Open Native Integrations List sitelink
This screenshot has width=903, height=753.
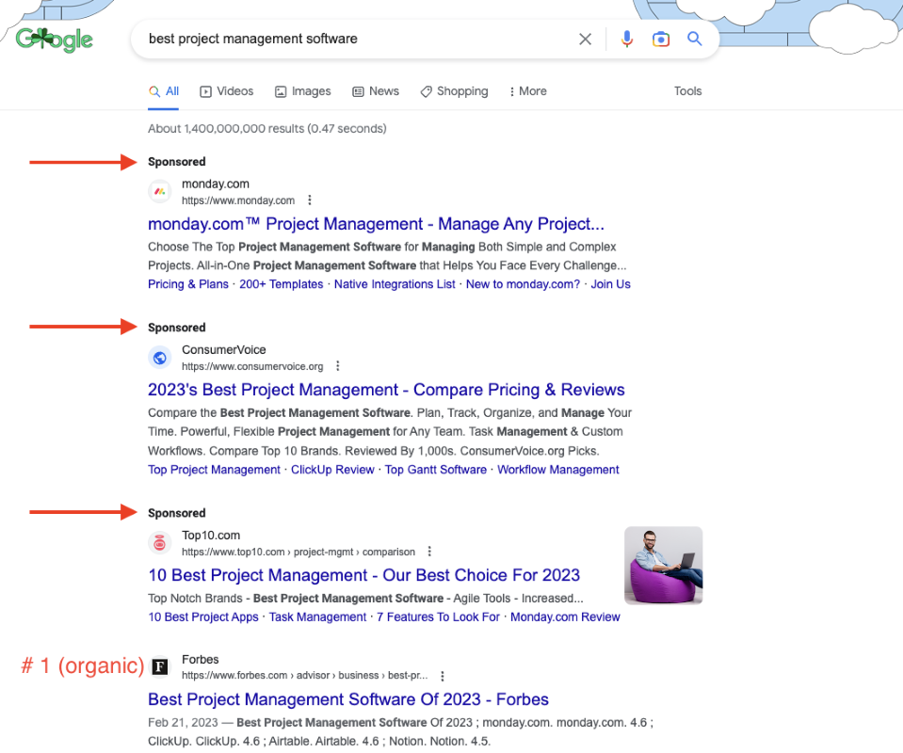pyautogui.click(x=395, y=284)
